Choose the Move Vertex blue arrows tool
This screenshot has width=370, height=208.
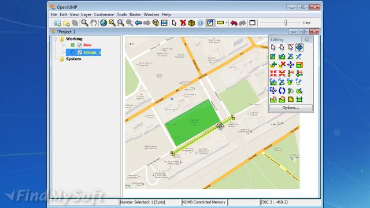pos(290,65)
